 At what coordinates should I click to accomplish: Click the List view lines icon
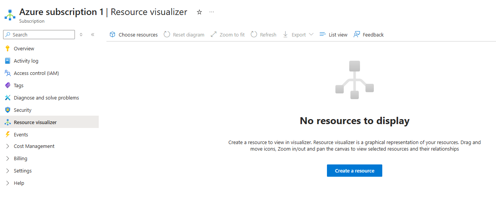pyautogui.click(x=323, y=34)
